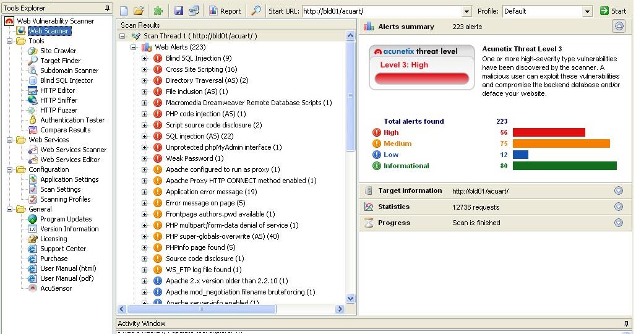This screenshot has height=334, width=636.
Task: Click scan results vertical scrollbar down arrow
Action: tap(350, 298)
